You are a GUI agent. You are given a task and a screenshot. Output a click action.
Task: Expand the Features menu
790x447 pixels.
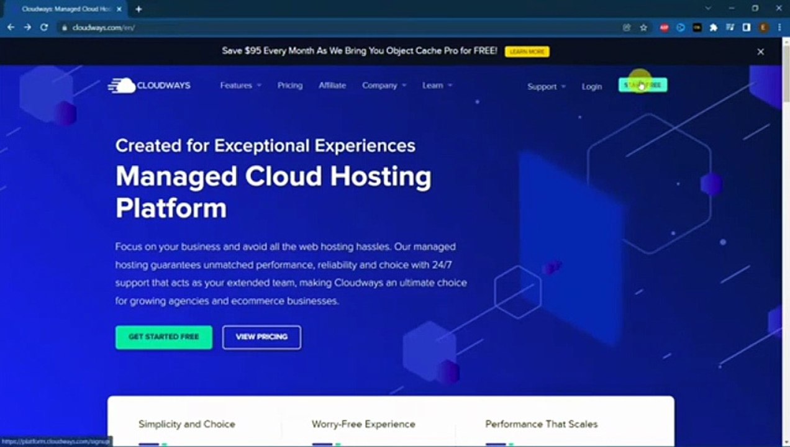click(x=240, y=86)
